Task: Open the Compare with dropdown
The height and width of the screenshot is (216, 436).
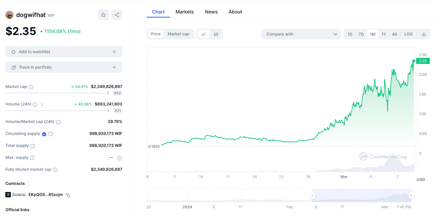Action: pos(301,34)
